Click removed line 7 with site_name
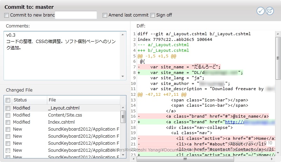 pos(179,67)
